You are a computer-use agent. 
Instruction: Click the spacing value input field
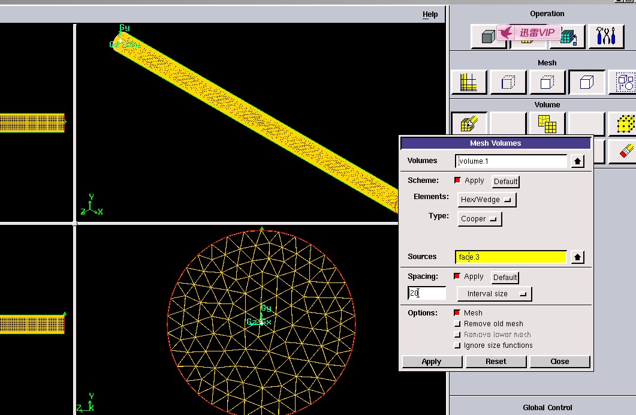pos(427,293)
